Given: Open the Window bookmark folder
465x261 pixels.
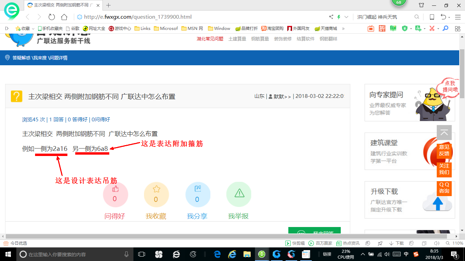Looking at the screenshot, I should 219,29.
